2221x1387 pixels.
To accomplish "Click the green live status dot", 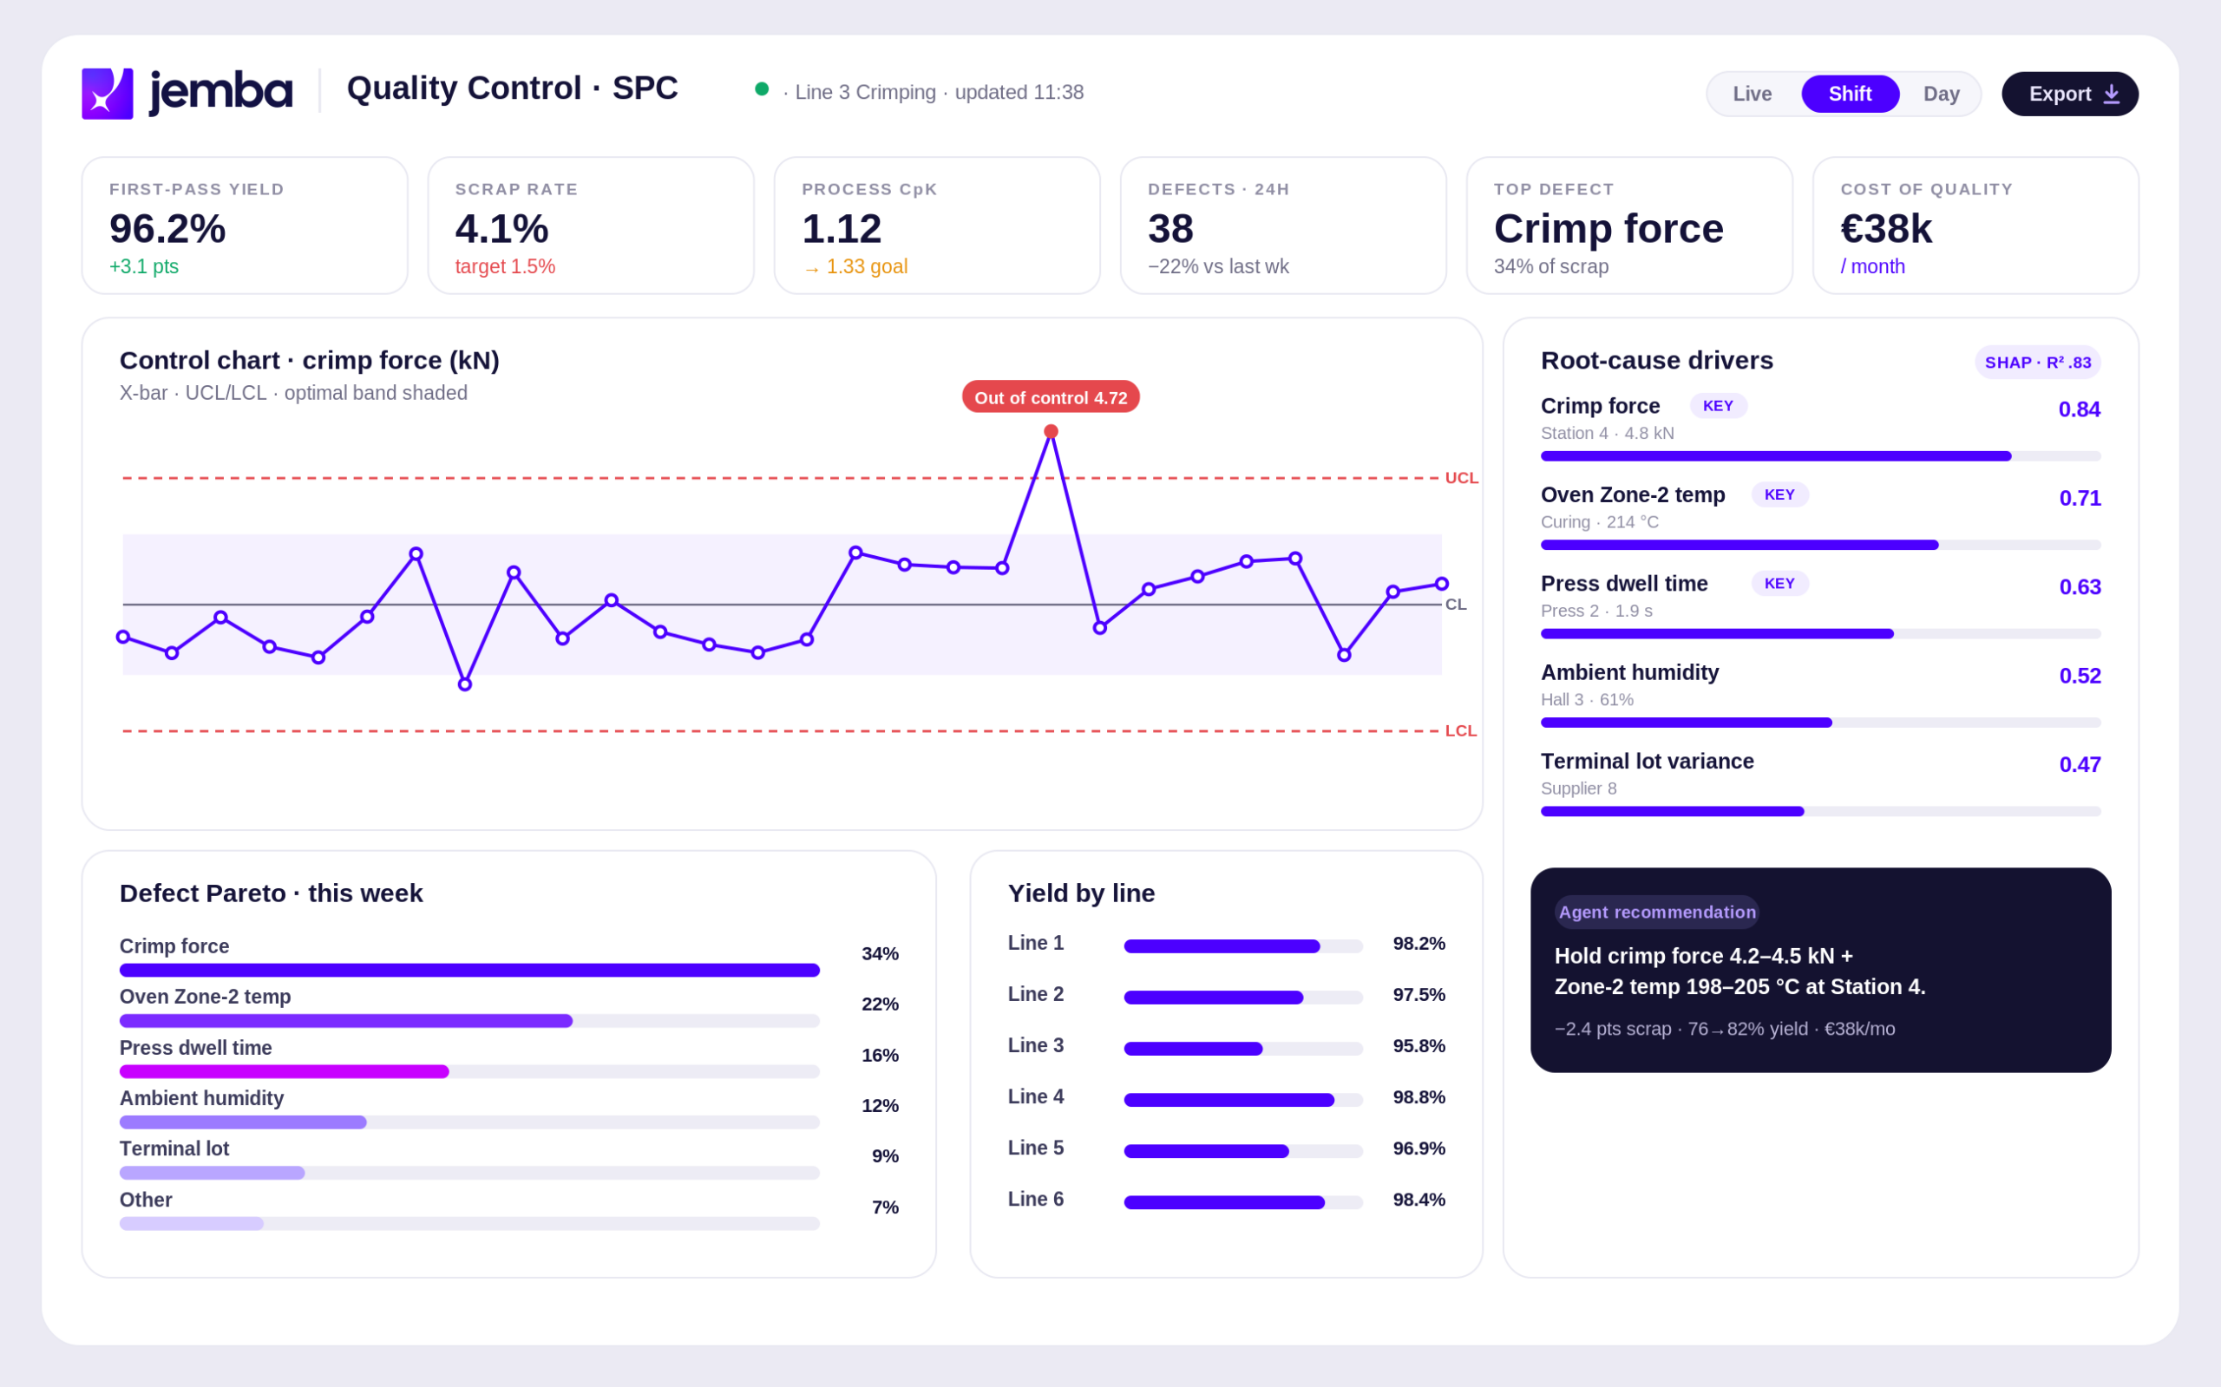I will click(762, 89).
